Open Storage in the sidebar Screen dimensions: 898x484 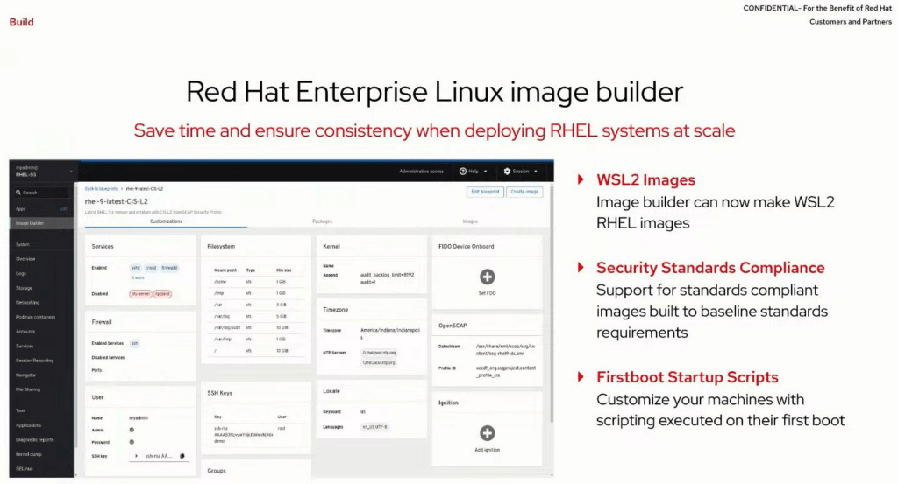point(24,288)
